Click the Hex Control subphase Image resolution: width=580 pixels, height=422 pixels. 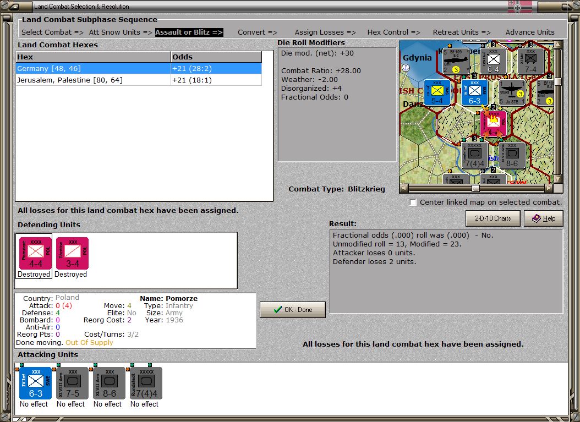(393, 32)
